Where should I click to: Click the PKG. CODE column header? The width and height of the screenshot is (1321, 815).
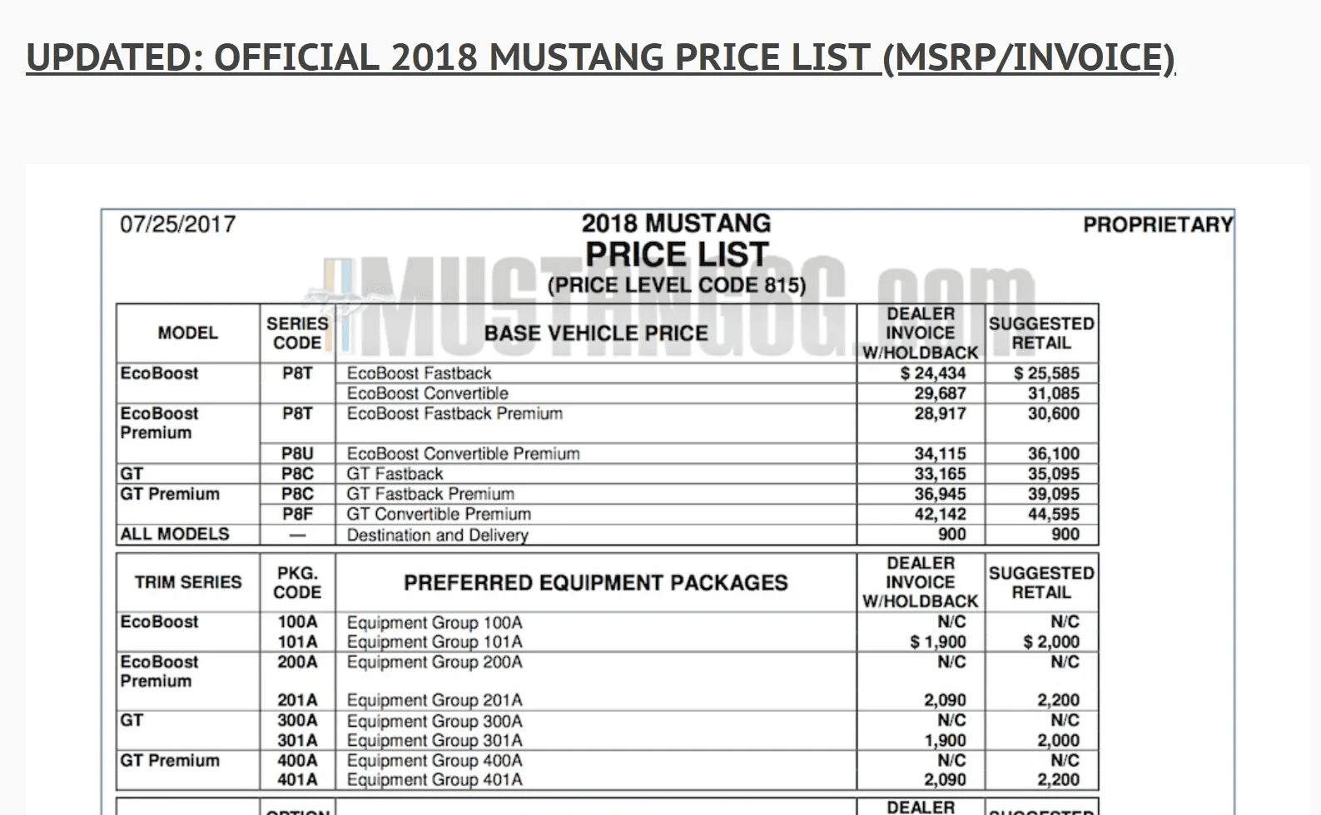[x=297, y=582]
